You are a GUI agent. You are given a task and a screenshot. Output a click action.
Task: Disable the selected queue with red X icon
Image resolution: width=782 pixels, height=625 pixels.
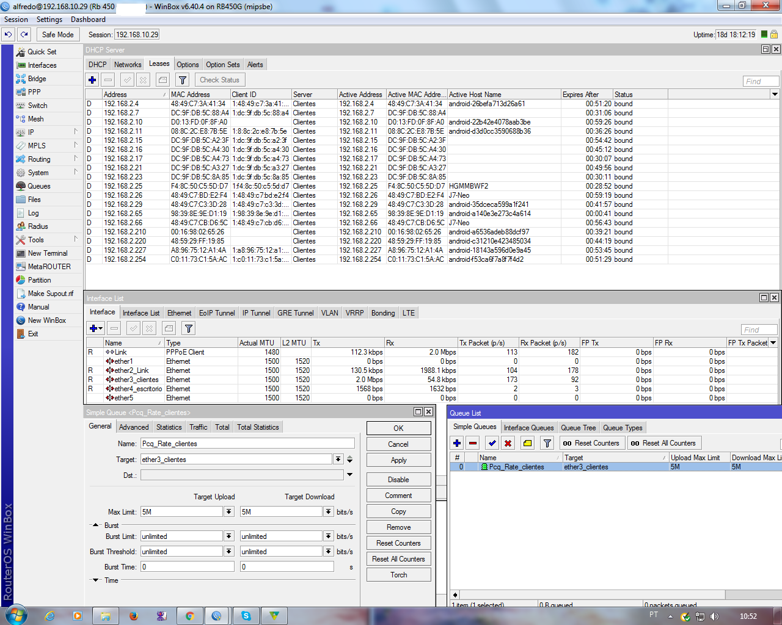click(x=508, y=443)
